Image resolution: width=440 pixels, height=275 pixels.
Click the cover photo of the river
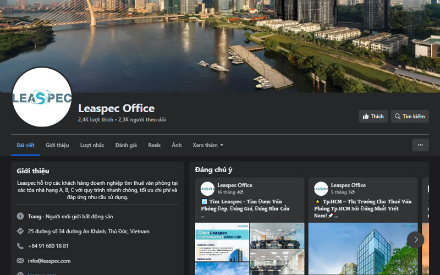(220, 46)
